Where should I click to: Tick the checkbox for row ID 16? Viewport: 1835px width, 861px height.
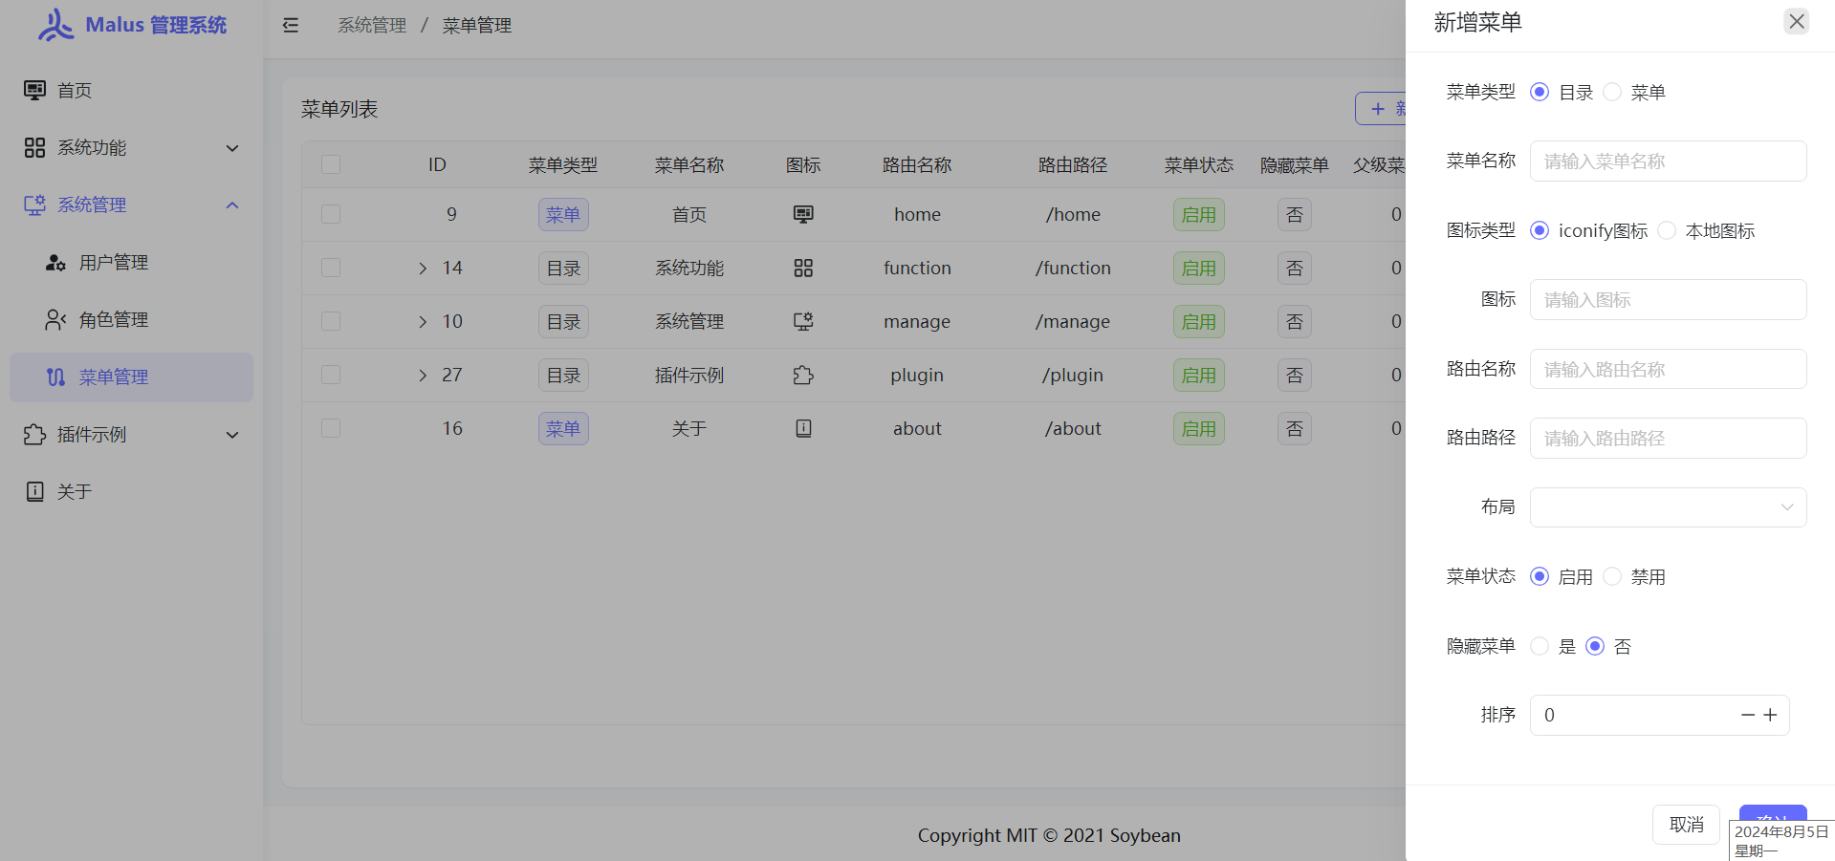(331, 428)
